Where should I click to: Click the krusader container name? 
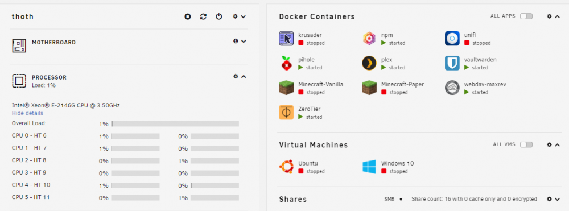(x=310, y=35)
